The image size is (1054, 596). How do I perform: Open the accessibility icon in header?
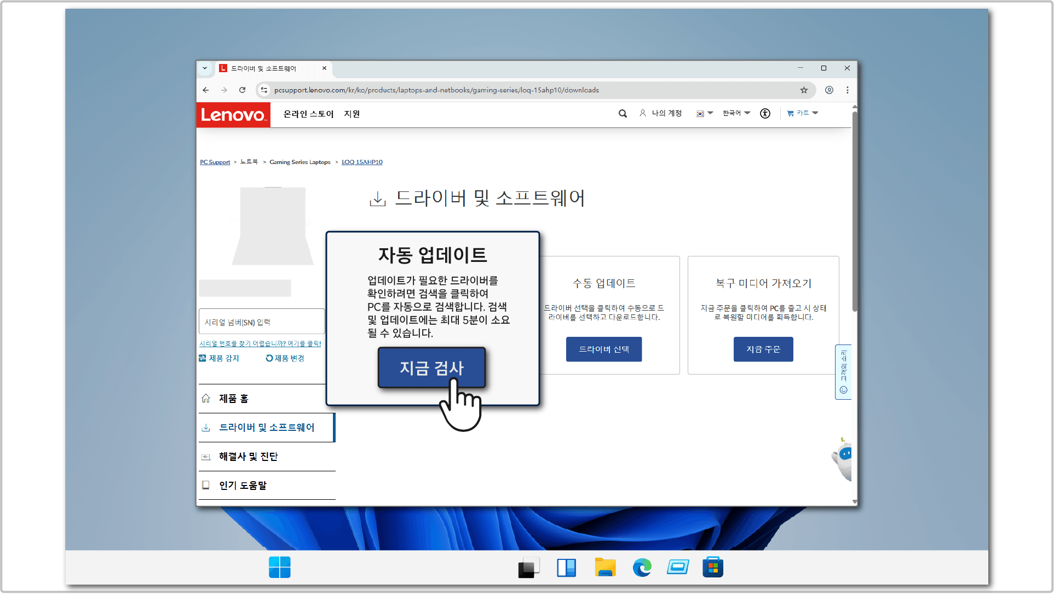765,113
